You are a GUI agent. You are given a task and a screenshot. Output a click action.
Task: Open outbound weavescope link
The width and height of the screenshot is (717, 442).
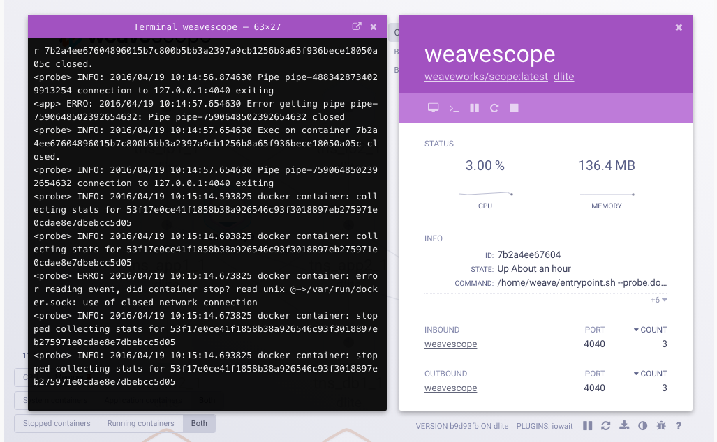click(x=451, y=388)
